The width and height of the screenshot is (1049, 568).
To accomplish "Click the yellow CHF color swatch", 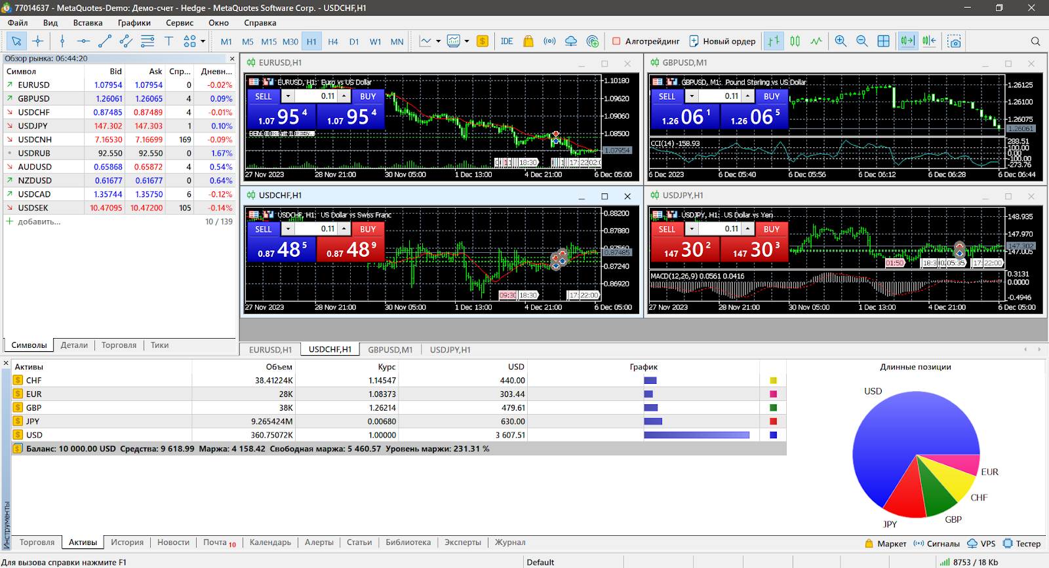I will pyautogui.click(x=773, y=381).
